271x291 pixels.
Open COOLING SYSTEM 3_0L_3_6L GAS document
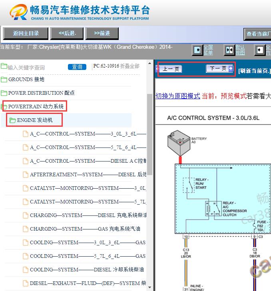coord(88,242)
